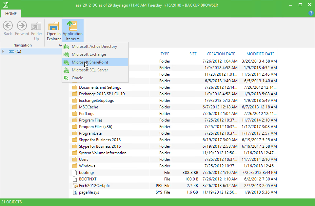Switch to the HOME ribbon tab
The width and height of the screenshot is (315, 206).
pyautogui.click(x=11, y=14)
